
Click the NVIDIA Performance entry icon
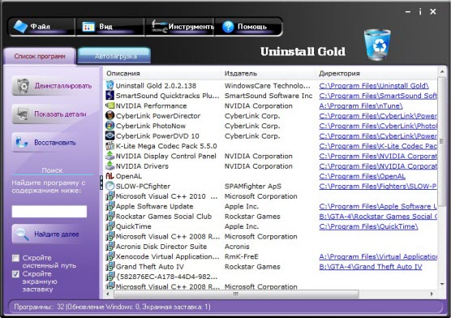[x=110, y=105]
